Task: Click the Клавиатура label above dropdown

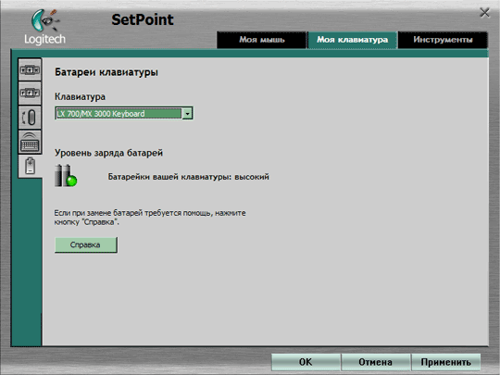Action: tap(80, 96)
